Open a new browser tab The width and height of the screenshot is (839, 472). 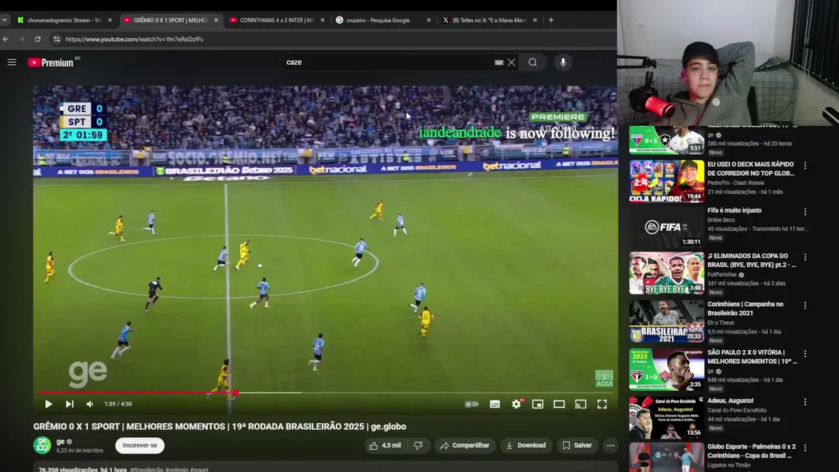tap(551, 20)
